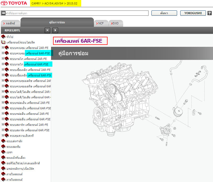Viewport: 213px width, 182px height.
Task: Open the EWD tab
Action: click(116, 23)
